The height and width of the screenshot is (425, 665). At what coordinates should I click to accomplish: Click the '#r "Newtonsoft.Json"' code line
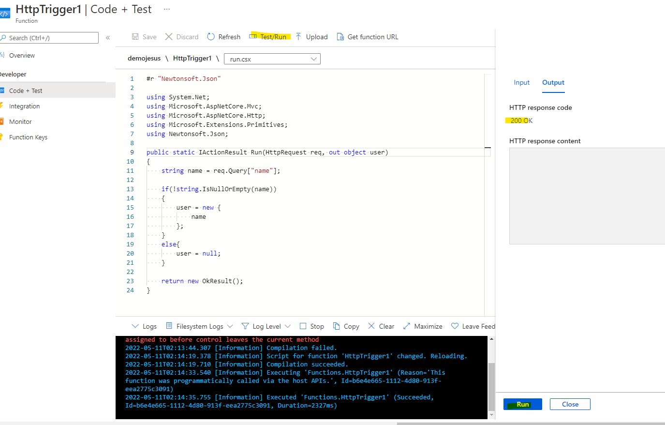[x=183, y=78]
